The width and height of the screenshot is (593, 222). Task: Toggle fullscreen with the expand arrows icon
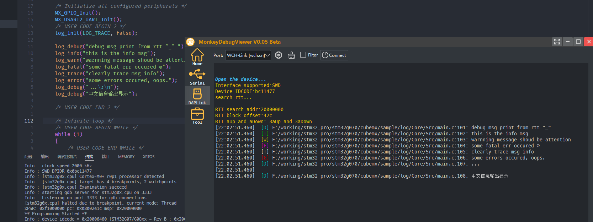(557, 42)
